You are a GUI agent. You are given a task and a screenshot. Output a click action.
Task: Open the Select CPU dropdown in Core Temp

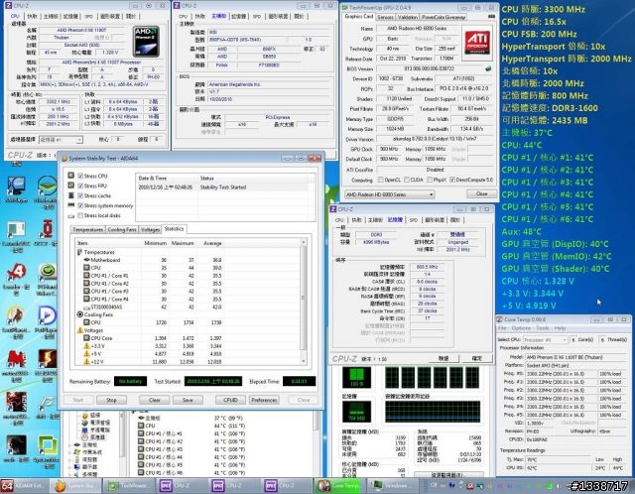[545, 339]
